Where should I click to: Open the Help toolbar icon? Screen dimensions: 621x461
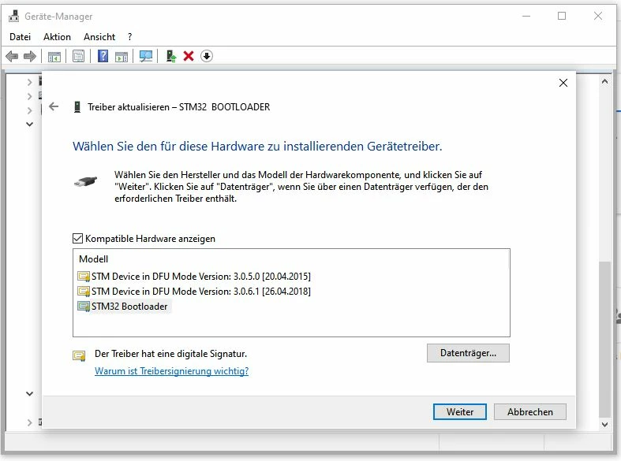(x=103, y=56)
